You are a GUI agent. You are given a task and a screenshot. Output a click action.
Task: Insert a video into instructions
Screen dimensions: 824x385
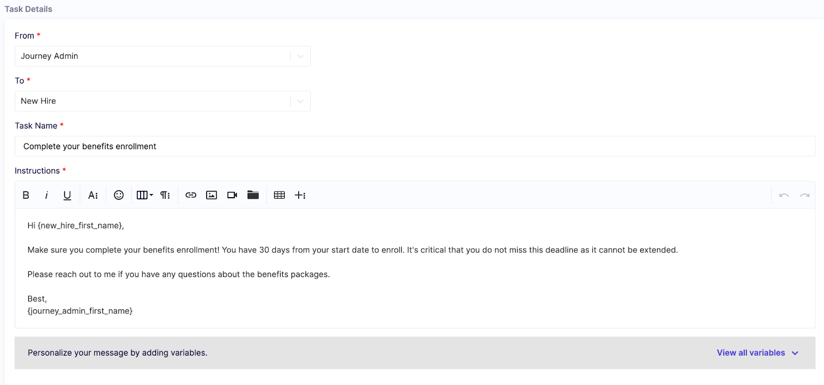pyautogui.click(x=232, y=195)
